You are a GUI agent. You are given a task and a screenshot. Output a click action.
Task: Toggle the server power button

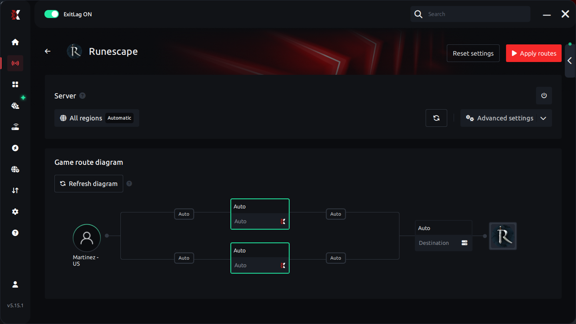coord(544,96)
